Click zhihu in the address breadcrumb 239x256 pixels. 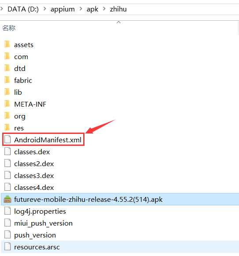point(118,9)
